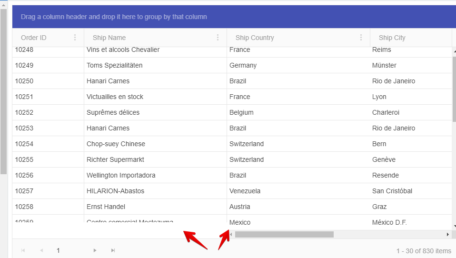Image resolution: width=456 pixels, height=258 pixels.
Task: Select the Toms Spezialitäten cell
Action: (x=115, y=65)
